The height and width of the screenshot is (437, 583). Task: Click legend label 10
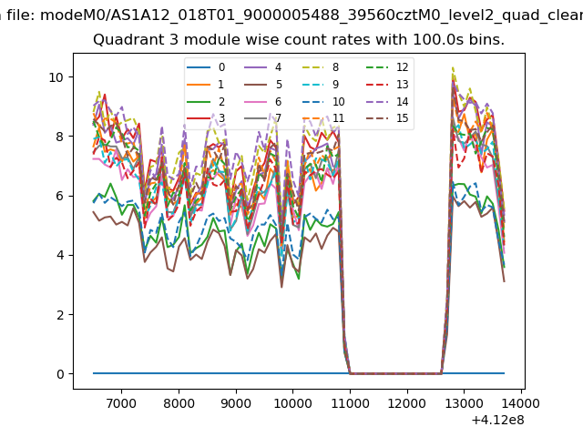click(x=338, y=101)
